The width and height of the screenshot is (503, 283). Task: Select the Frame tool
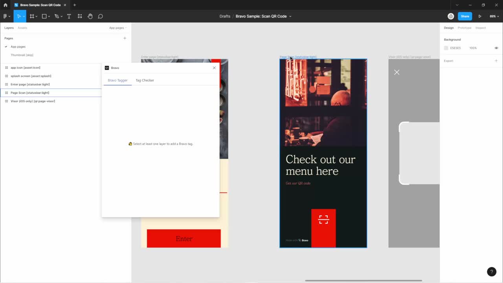click(32, 16)
